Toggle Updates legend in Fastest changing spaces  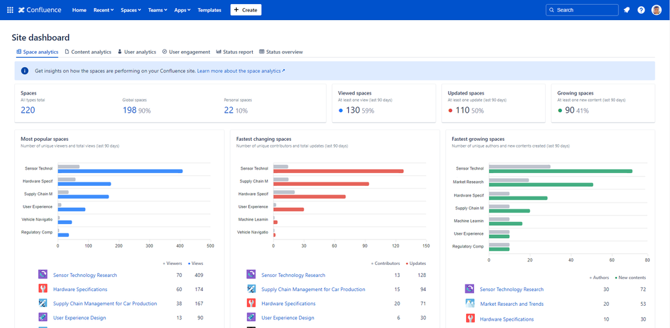pos(416,264)
